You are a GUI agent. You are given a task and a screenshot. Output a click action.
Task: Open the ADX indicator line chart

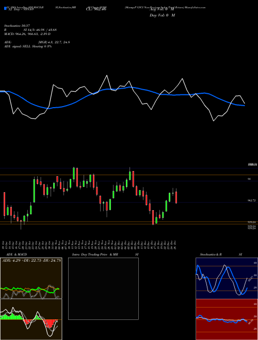coord(31,278)
